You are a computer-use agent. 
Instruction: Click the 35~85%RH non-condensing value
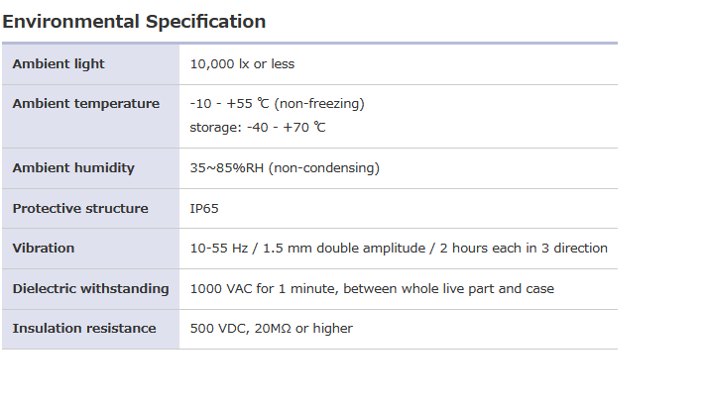point(284,168)
